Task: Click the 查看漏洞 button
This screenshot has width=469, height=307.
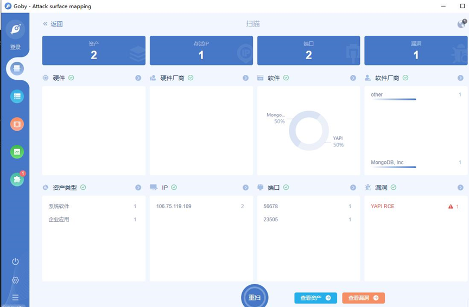Action: click(363, 298)
